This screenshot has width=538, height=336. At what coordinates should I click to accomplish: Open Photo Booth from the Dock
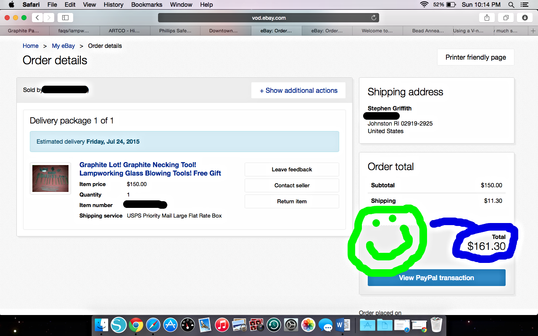coord(256,325)
